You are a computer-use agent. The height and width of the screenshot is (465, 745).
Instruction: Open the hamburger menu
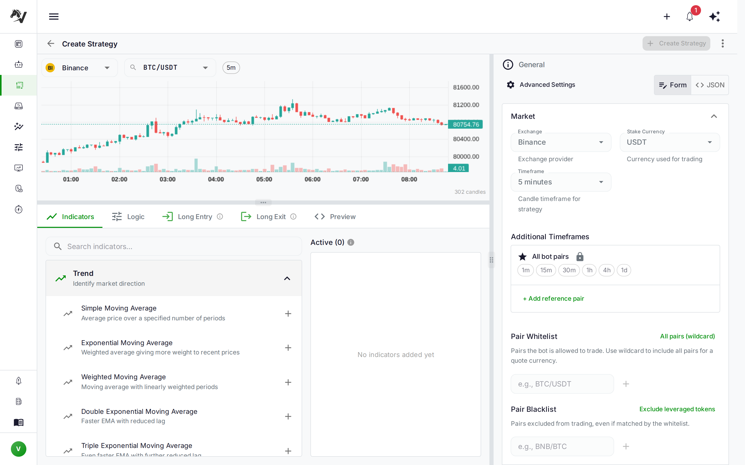(54, 17)
